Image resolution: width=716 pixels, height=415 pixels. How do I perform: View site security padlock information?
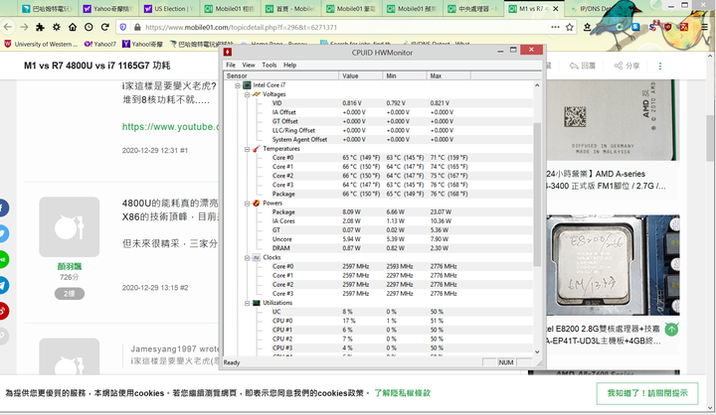click(x=137, y=28)
